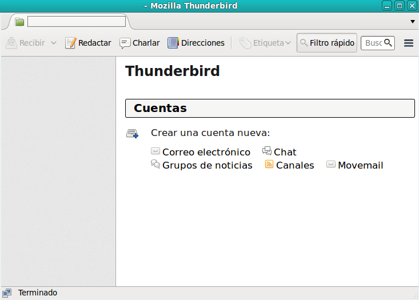Select the blank mail folder tab
The height and width of the screenshot is (300, 419).
(x=70, y=21)
